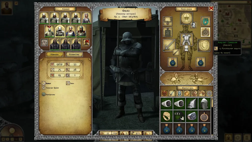Click the army size counter 9/12
Image resolution: width=252 pixels, height=142 pixels.
[x=136, y=133]
